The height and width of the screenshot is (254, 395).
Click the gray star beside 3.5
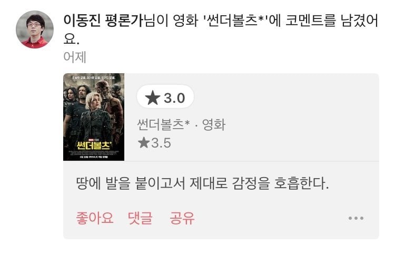click(144, 143)
